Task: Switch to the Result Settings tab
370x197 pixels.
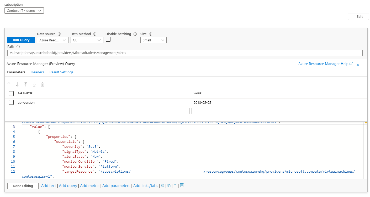Action: pos(61,72)
